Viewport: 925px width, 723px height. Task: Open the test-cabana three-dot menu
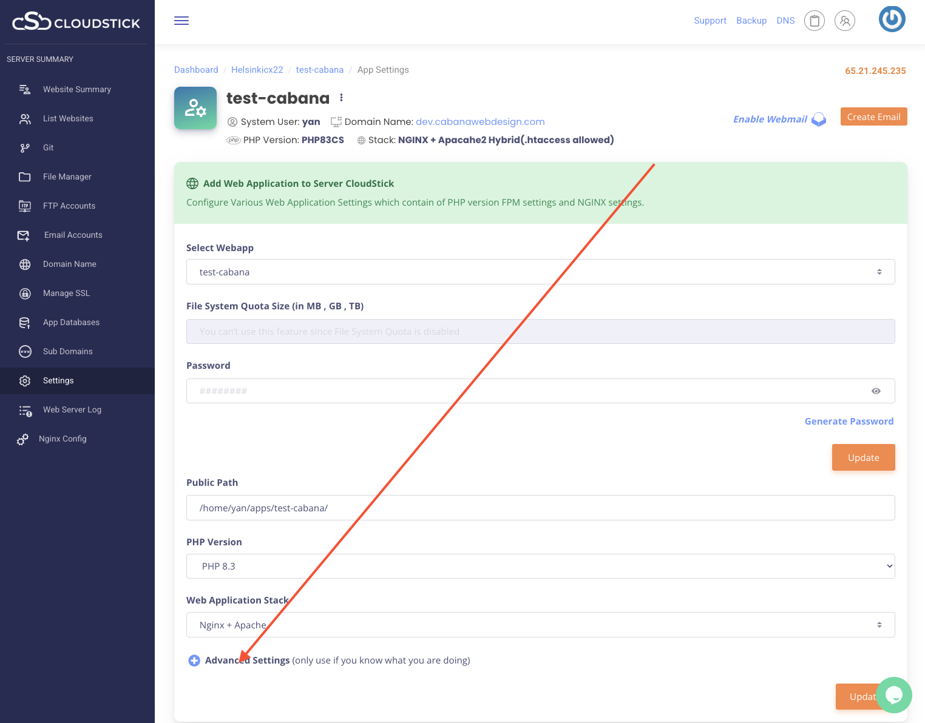click(x=341, y=97)
